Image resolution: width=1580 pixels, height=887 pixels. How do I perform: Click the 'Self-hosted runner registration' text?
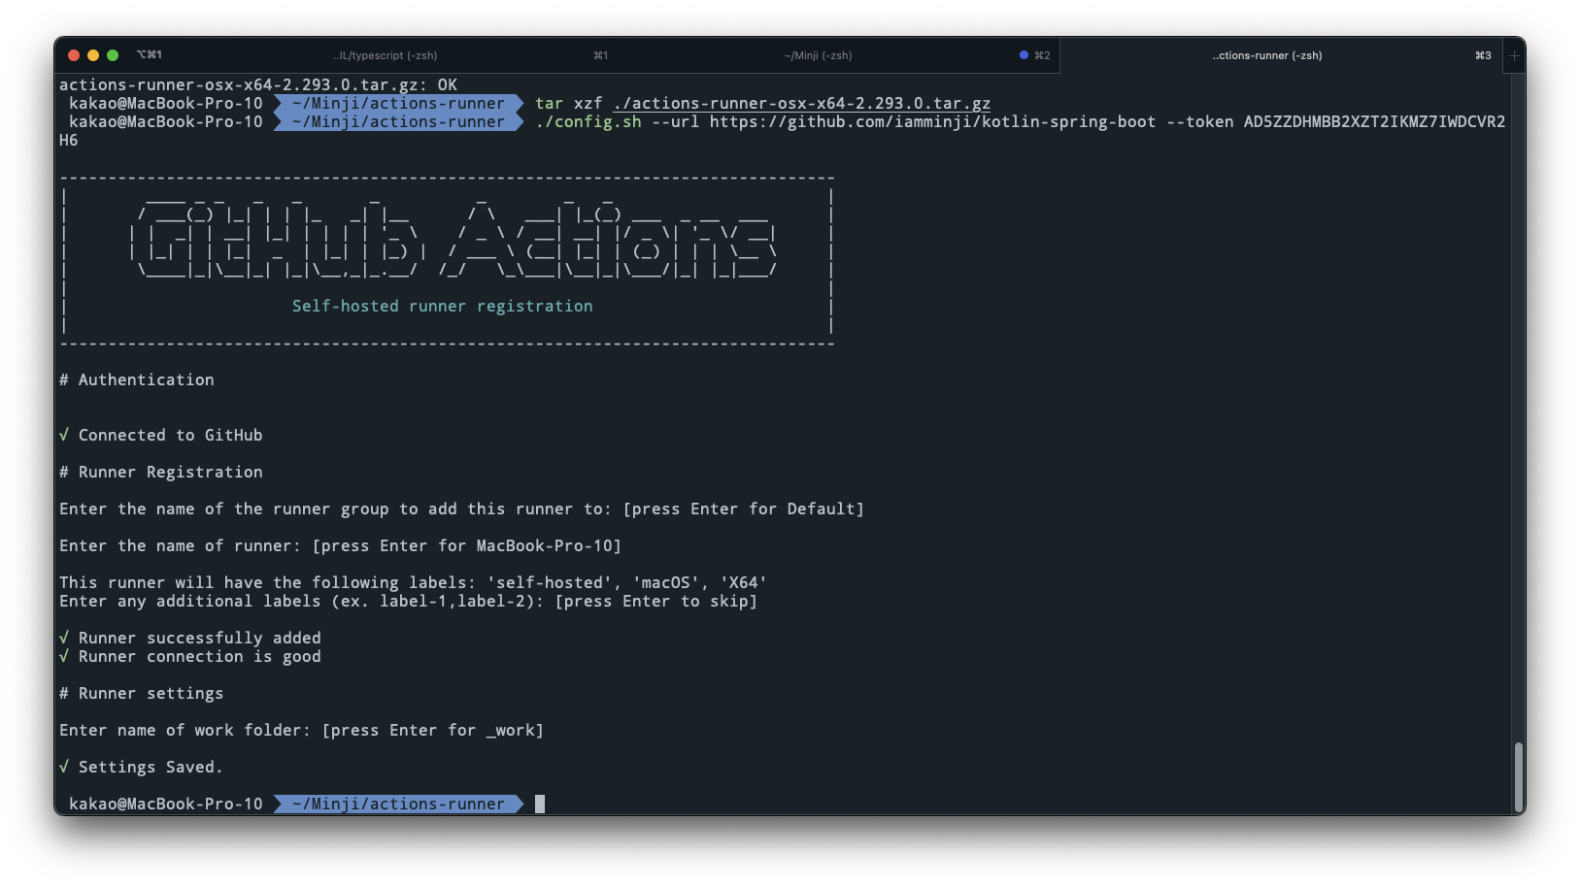tap(442, 307)
